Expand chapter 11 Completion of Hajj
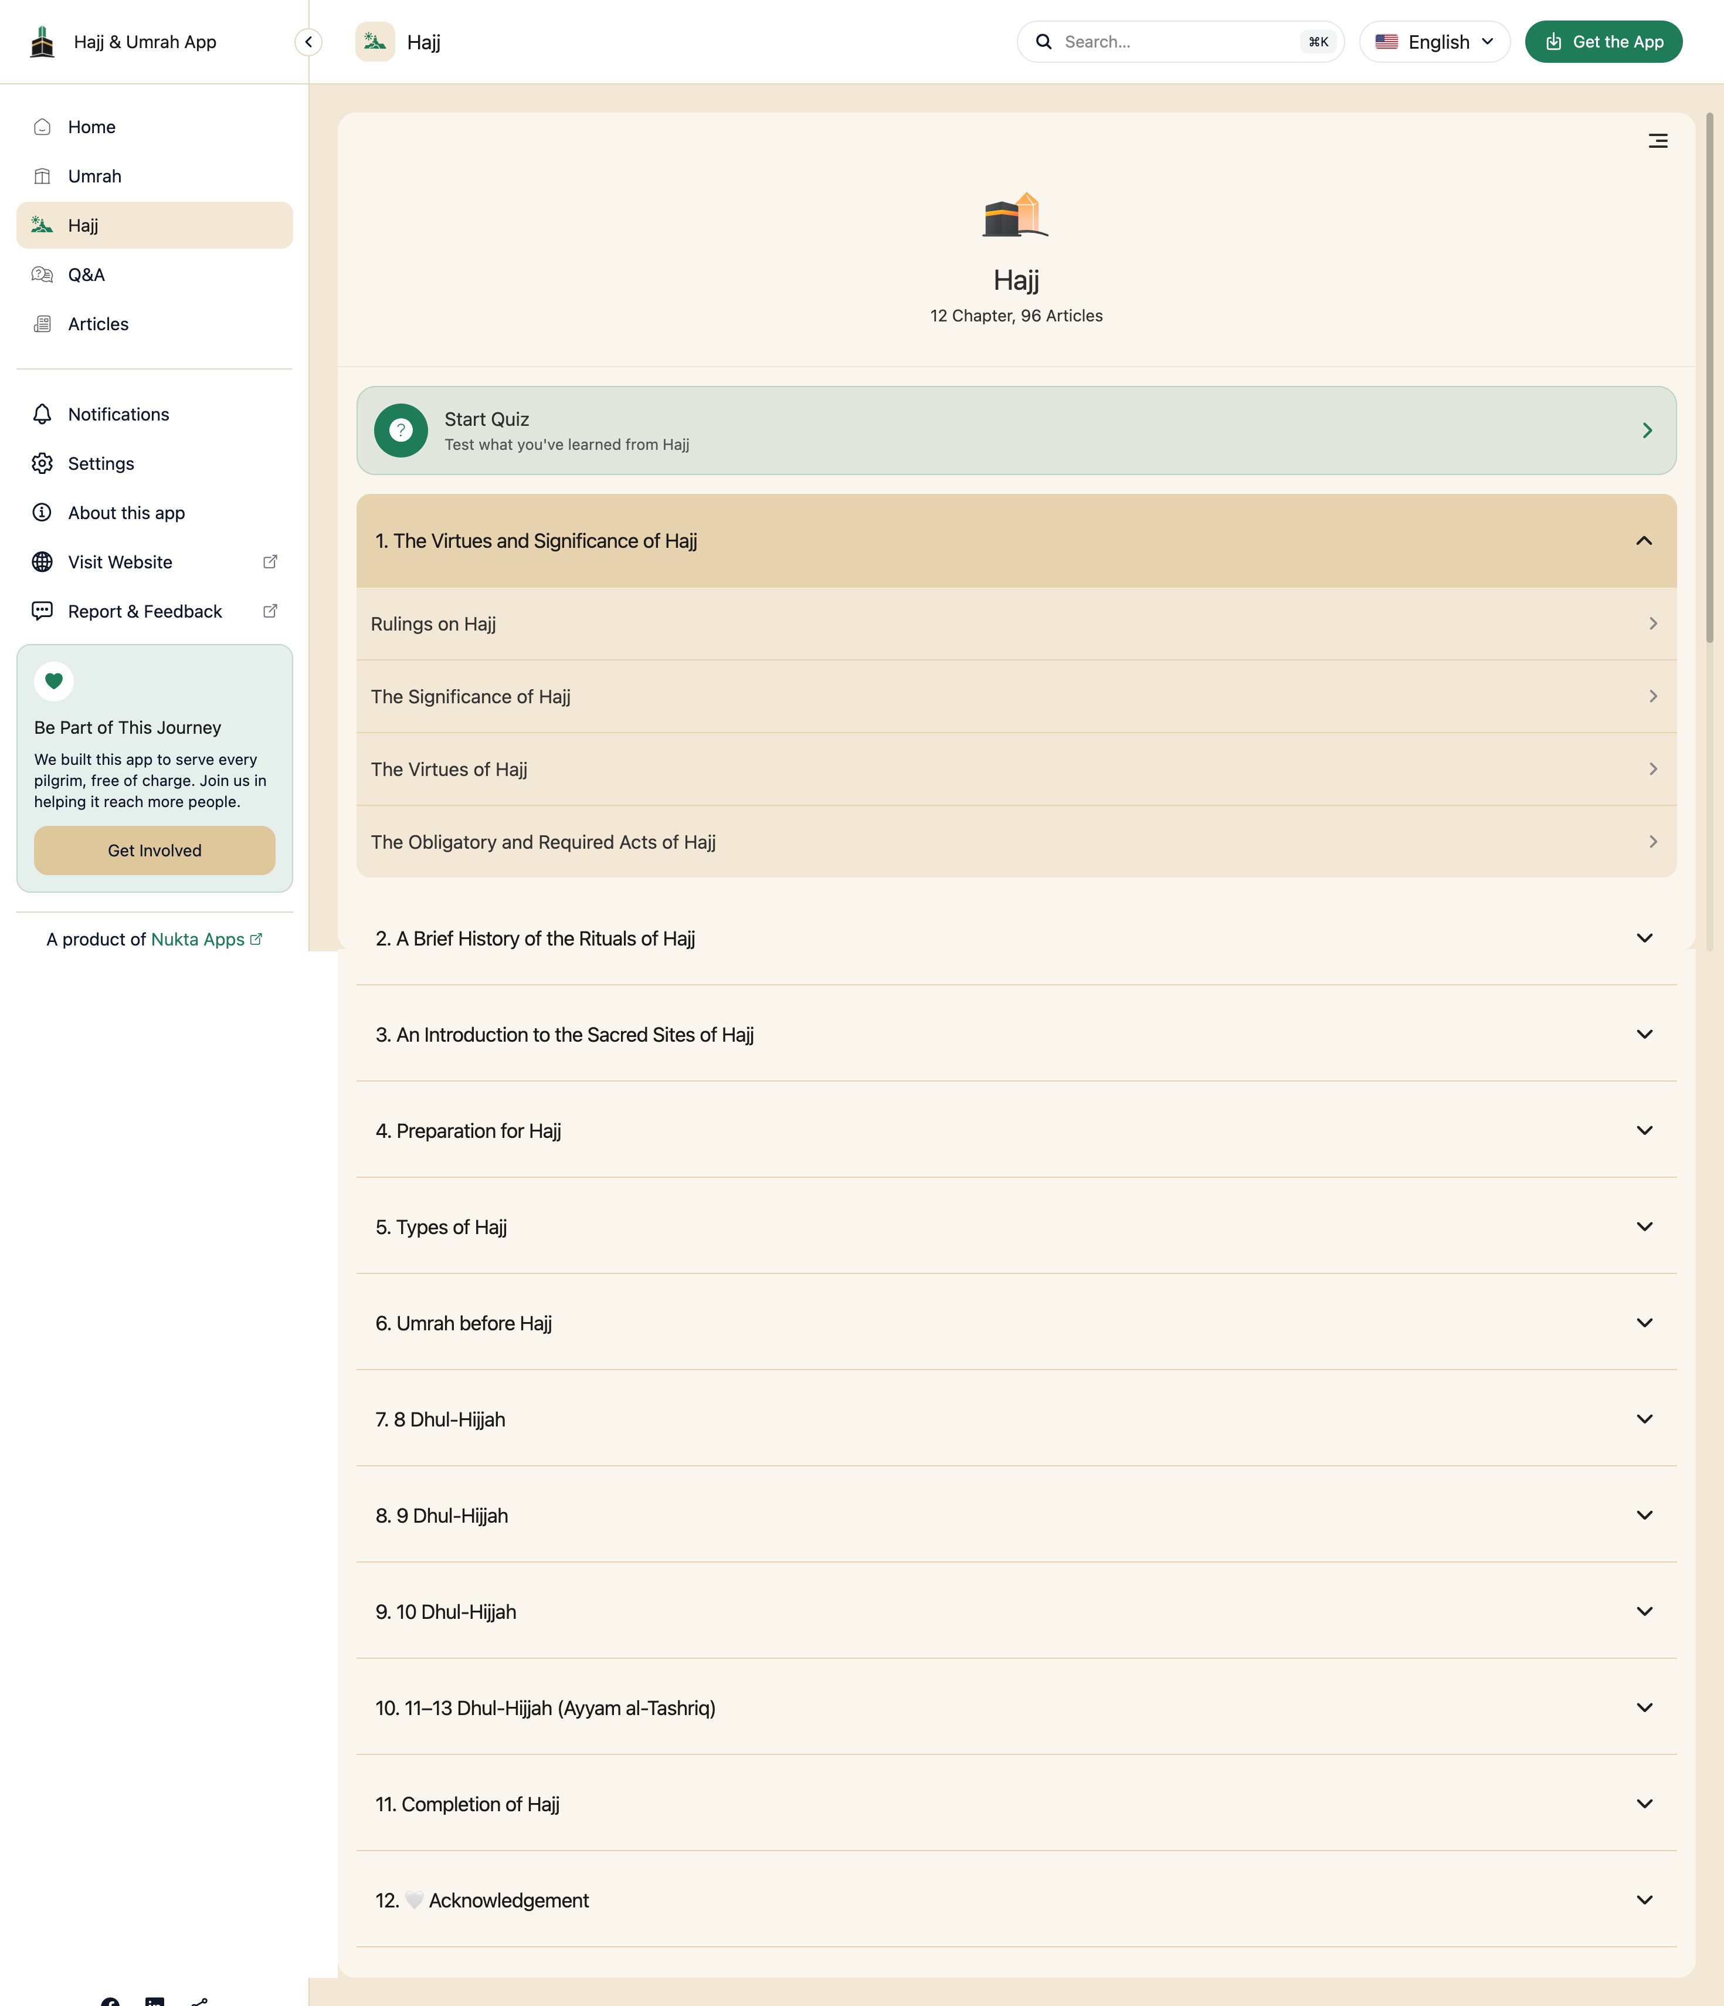 pos(1016,1804)
